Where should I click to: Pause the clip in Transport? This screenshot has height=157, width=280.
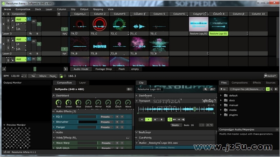[155, 119]
